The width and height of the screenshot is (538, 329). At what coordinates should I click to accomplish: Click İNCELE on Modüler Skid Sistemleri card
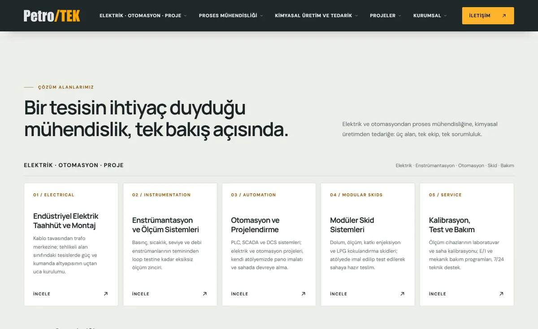[338, 294]
